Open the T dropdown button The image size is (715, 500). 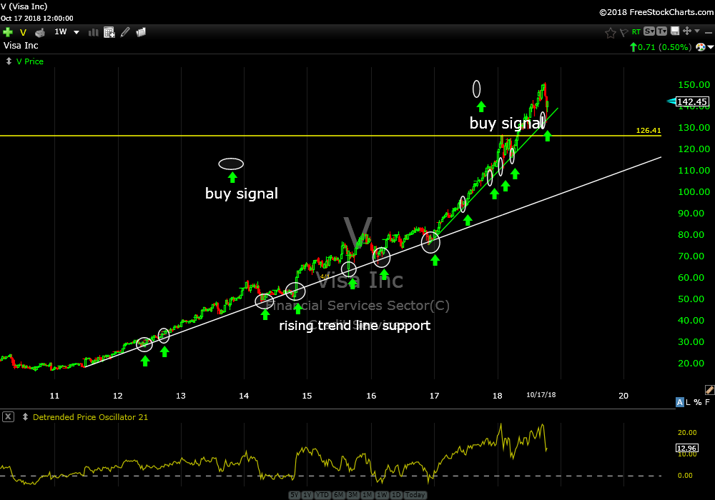point(662,31)
